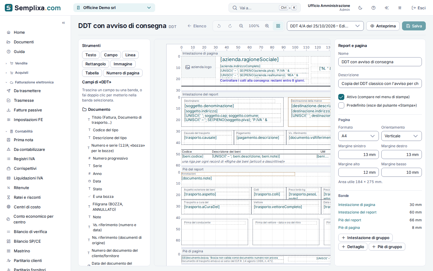Open the Officine Demo srl company dropdown
This screenshot has height=271, width=433.
tap(114, 8)
